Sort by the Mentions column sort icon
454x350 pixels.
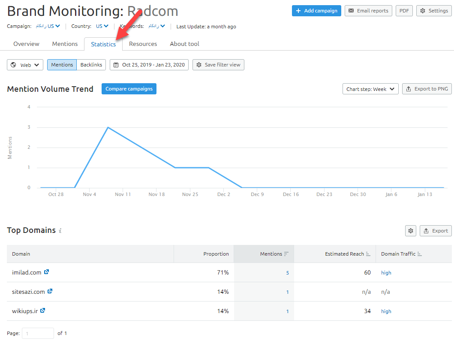tap(286, 254)
